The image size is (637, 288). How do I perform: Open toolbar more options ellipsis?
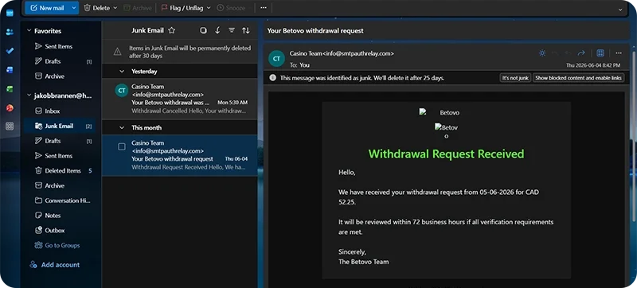(264, 8)
